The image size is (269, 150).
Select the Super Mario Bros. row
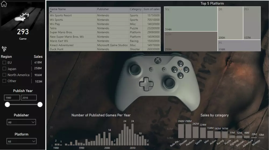pos(105,32)
